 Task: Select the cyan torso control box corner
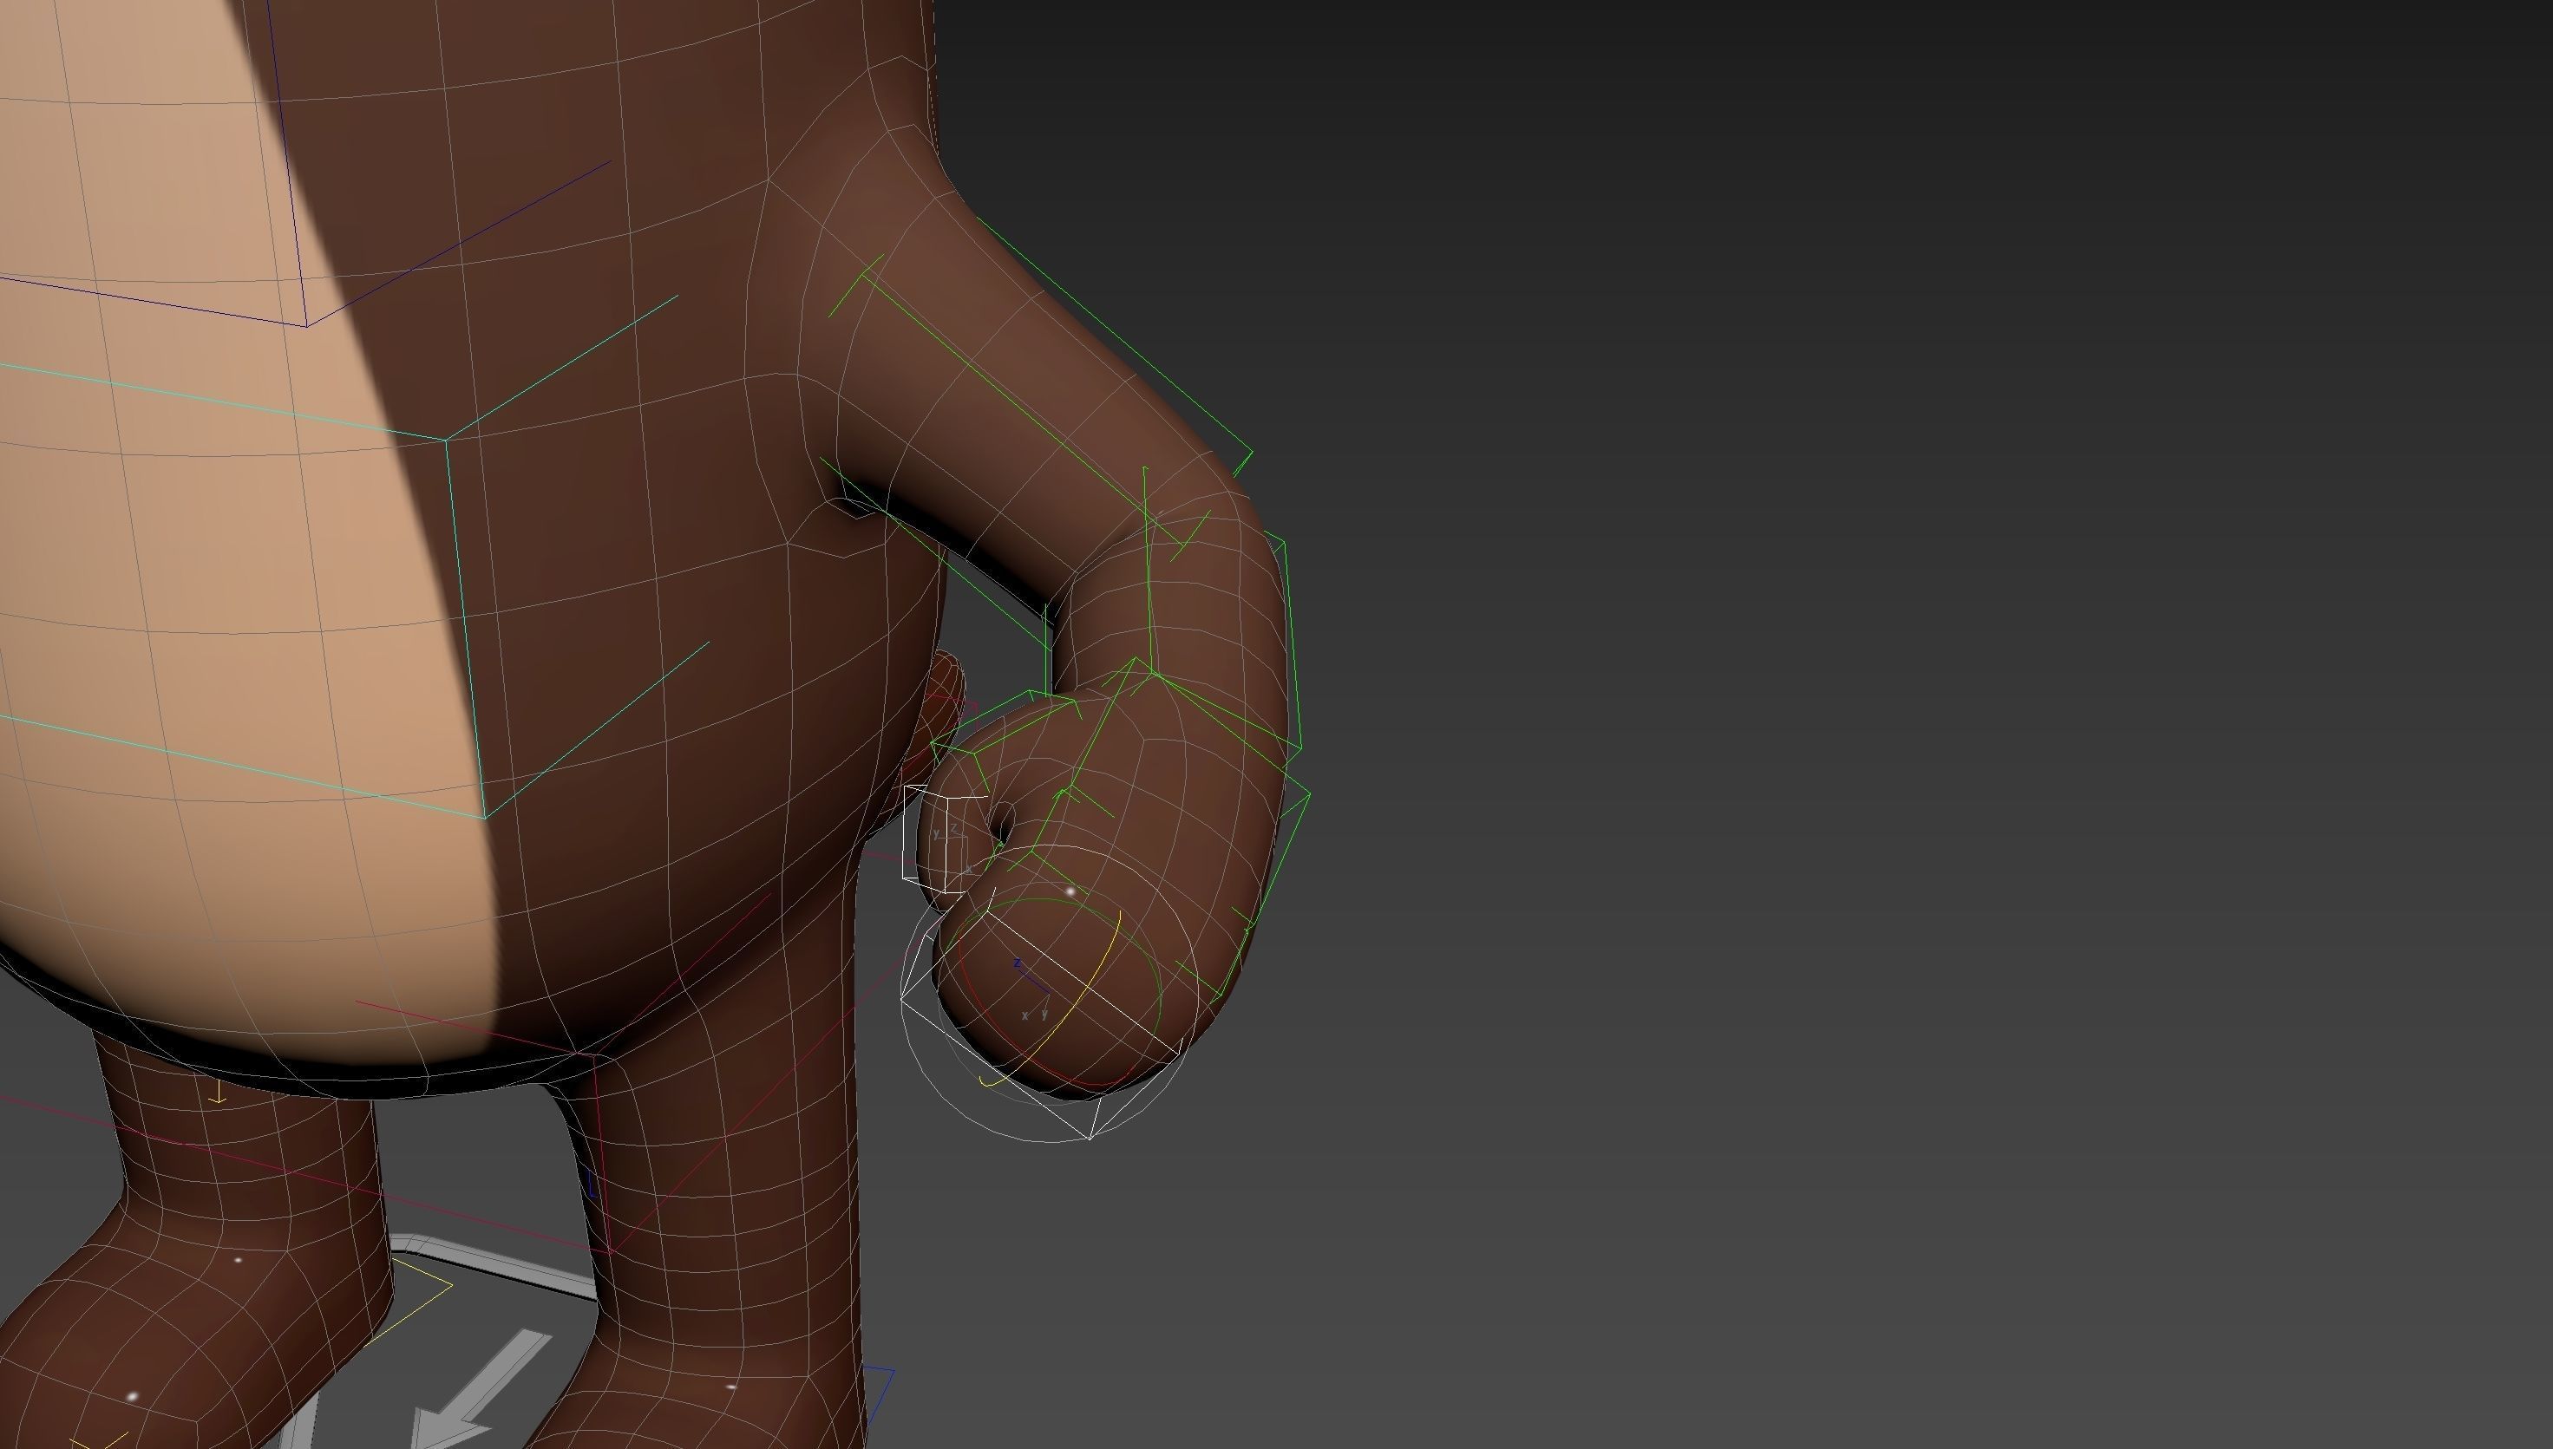(x=446, y=439)
